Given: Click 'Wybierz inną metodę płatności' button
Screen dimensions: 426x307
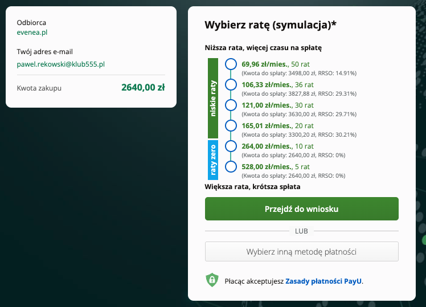Looking at the screenshot, I should (x=301, y=252).
